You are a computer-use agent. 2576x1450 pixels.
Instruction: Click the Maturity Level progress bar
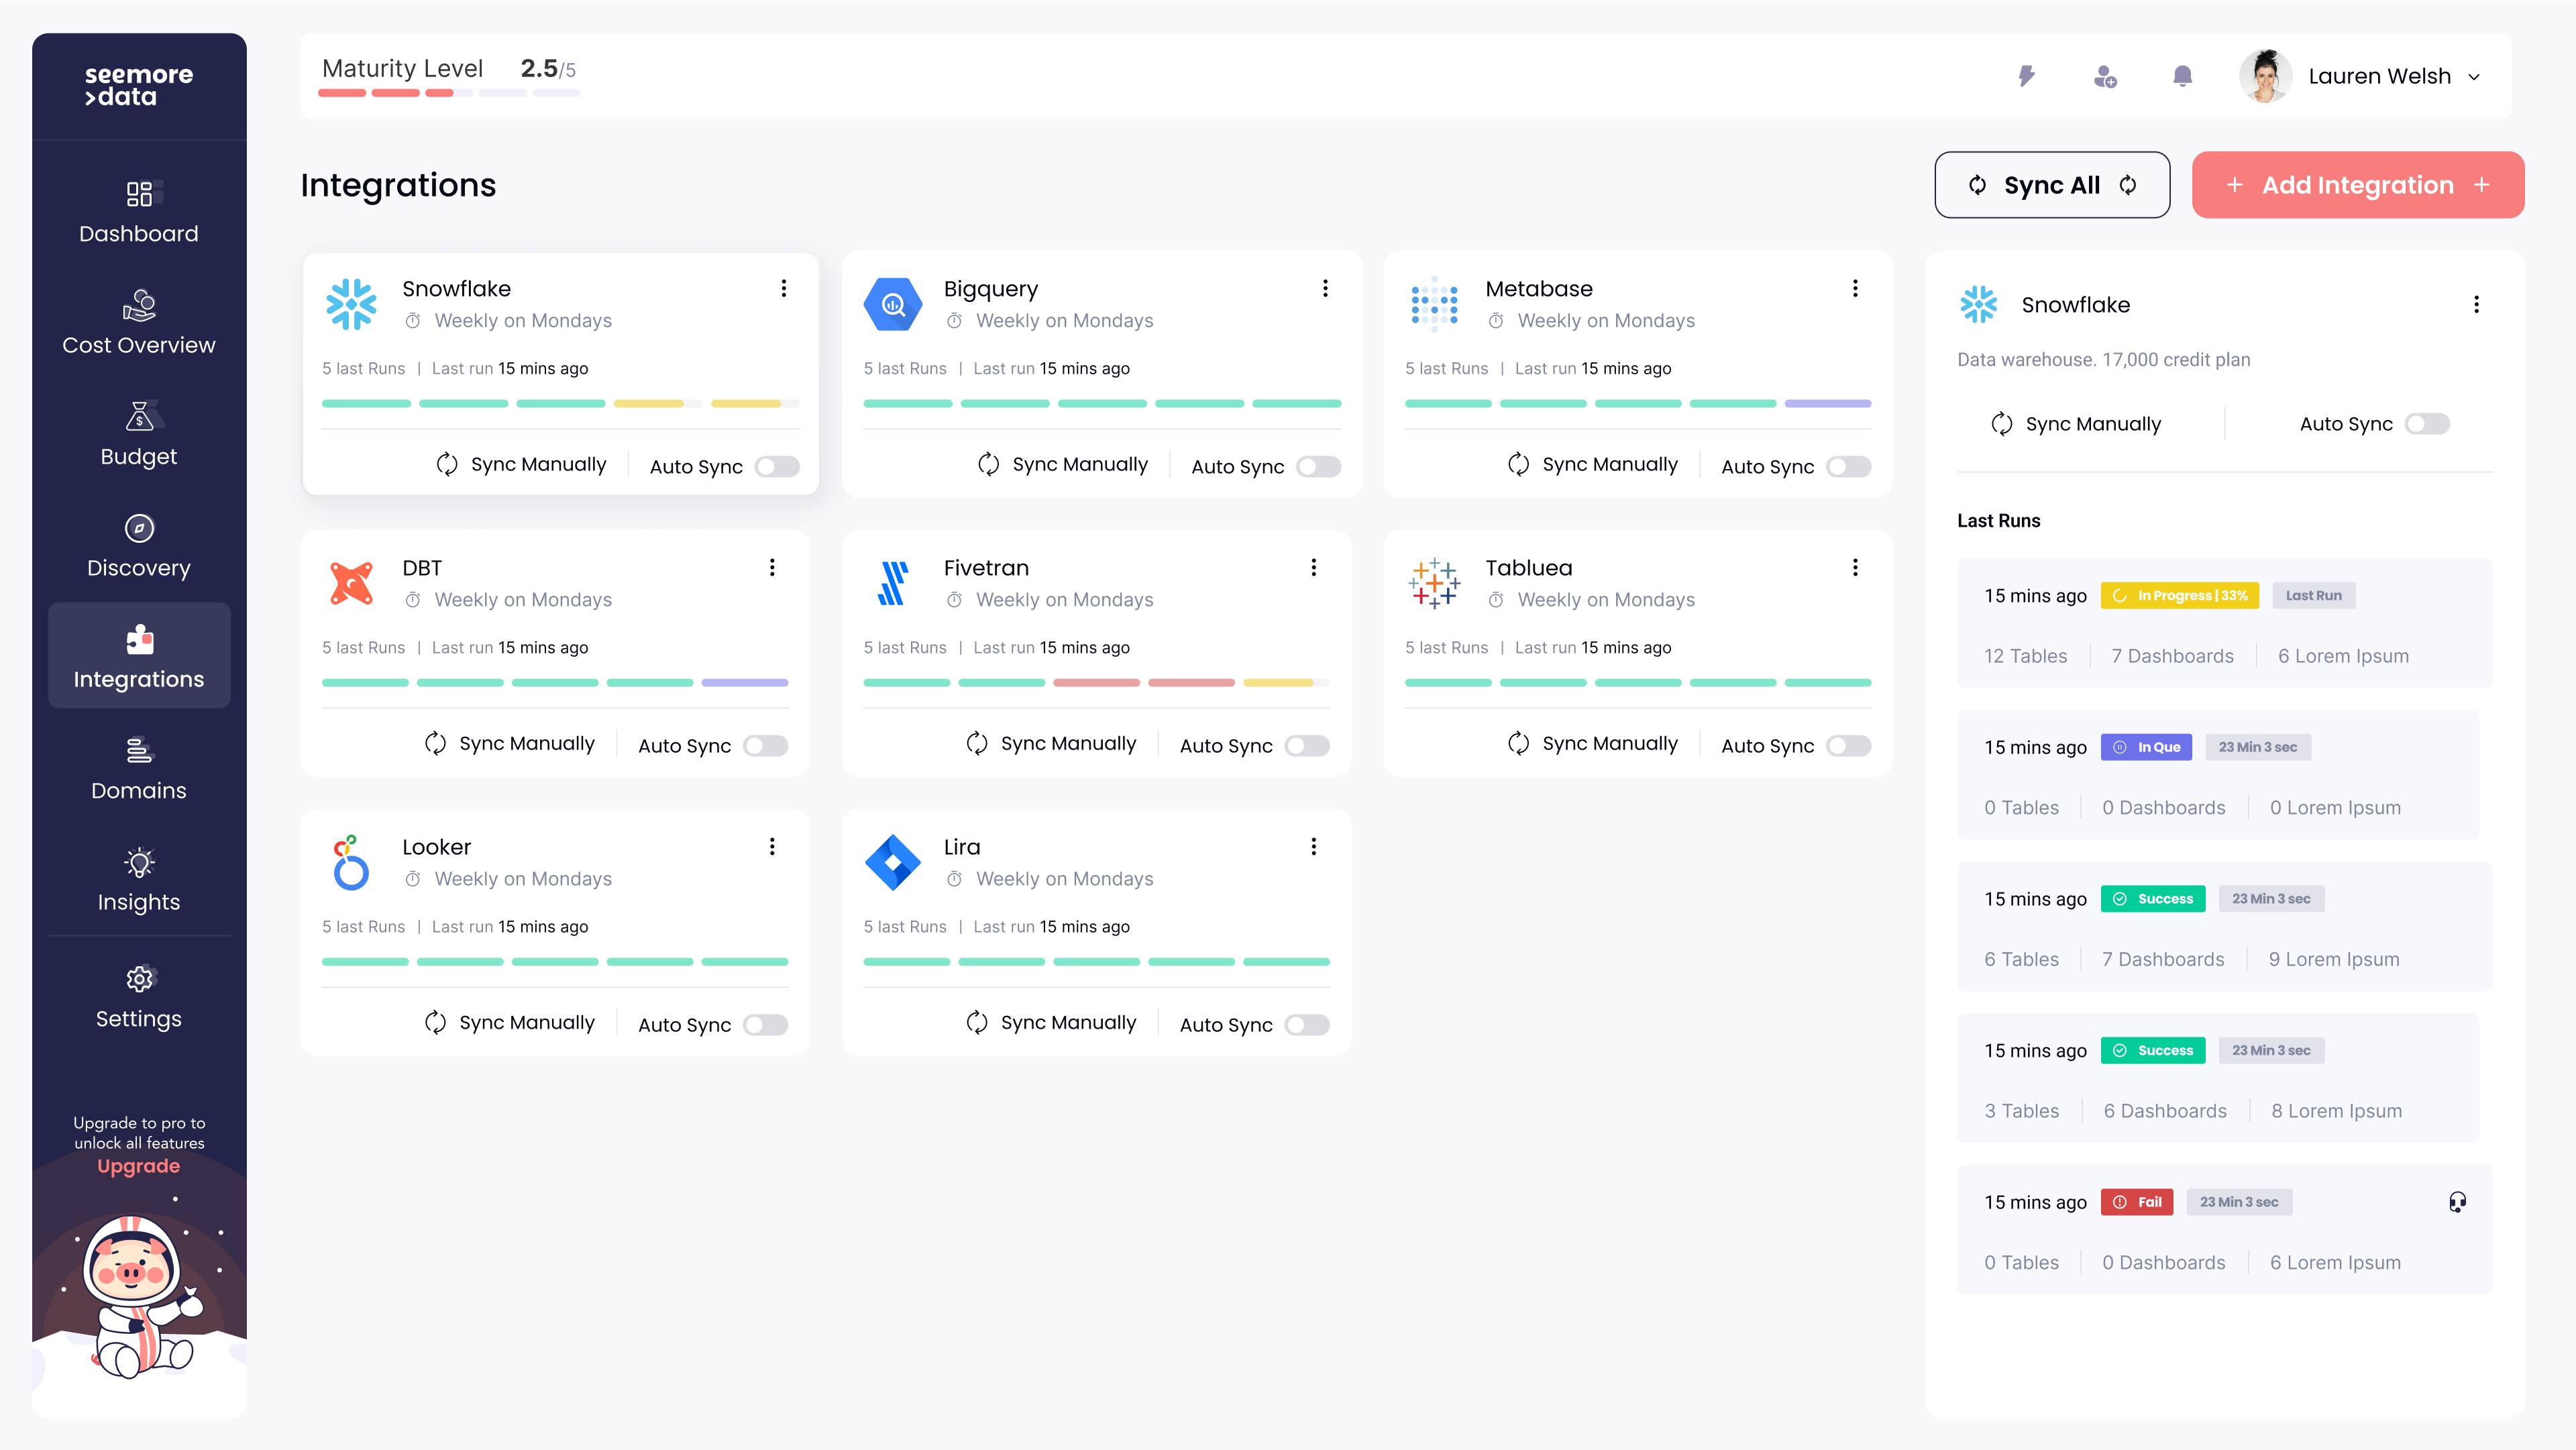tap(449, 93)
